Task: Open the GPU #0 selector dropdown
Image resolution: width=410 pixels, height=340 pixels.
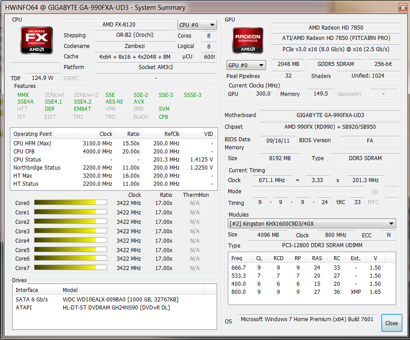Action: point(246,65)
